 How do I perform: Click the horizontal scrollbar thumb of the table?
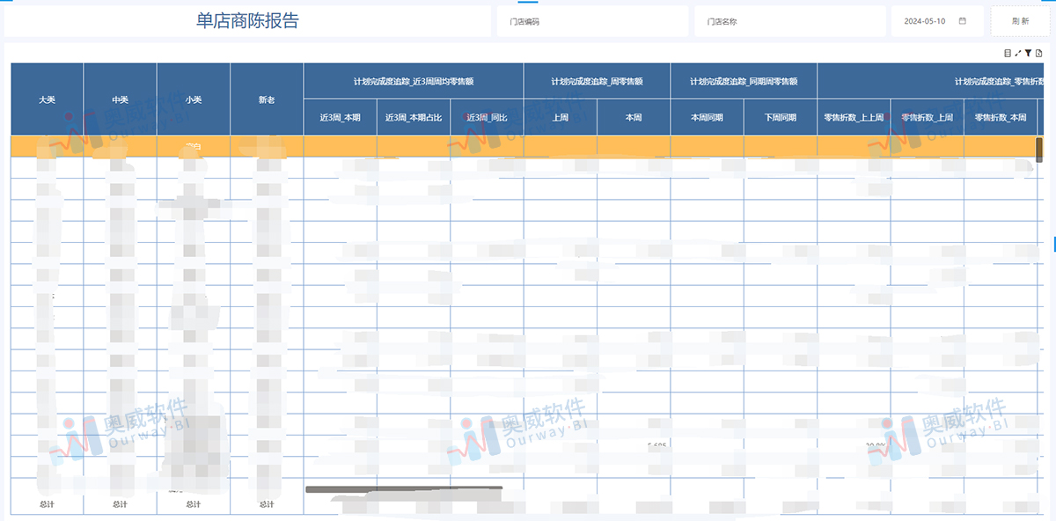[404, 488]
